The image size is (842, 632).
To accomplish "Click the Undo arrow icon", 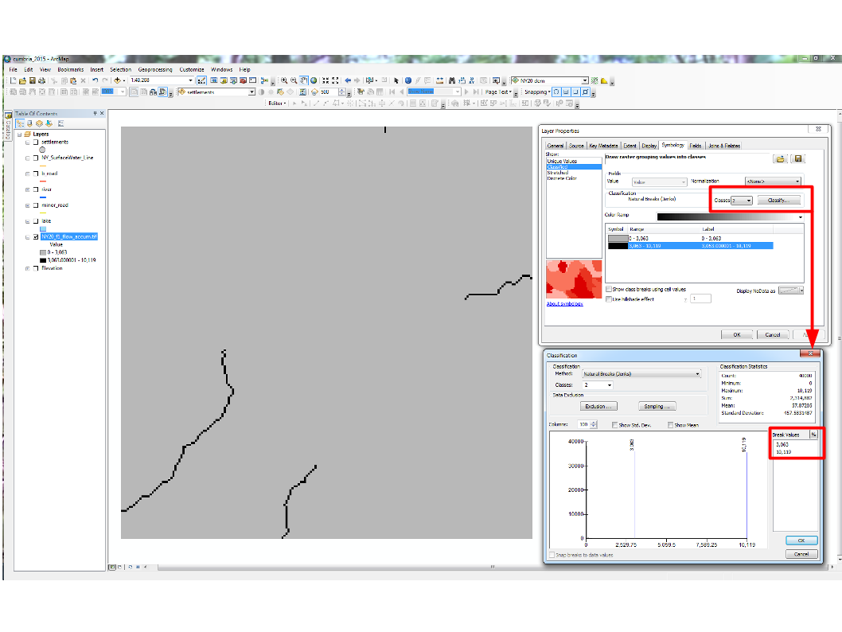I will (94, 80).
